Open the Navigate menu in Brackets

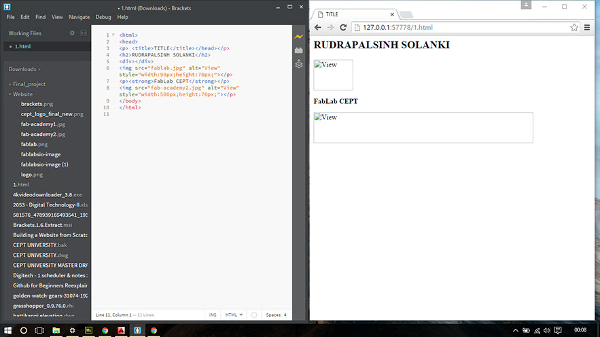[80, 17]
